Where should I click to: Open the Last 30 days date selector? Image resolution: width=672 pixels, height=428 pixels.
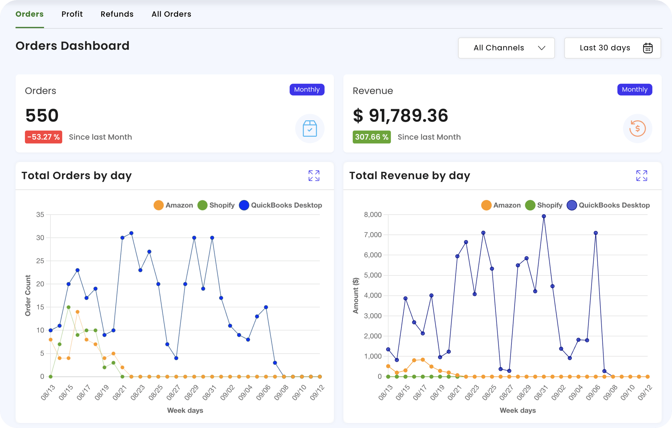tap(613, 48)
